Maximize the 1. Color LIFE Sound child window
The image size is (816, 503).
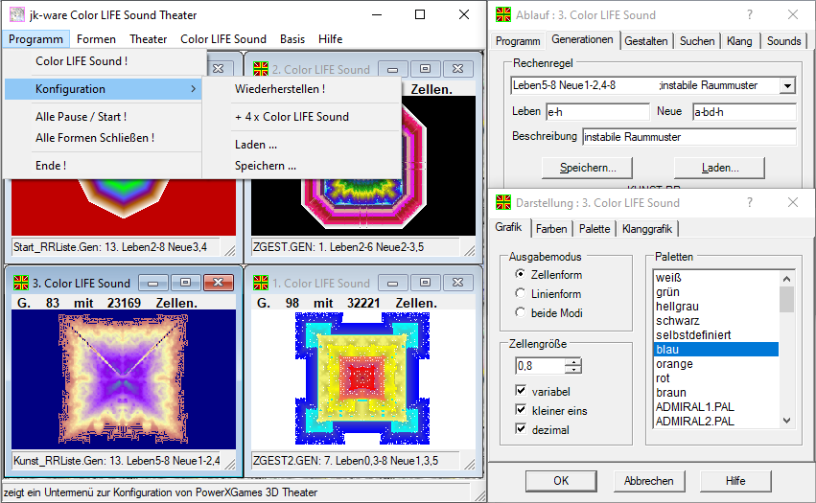tap(425, 283)
